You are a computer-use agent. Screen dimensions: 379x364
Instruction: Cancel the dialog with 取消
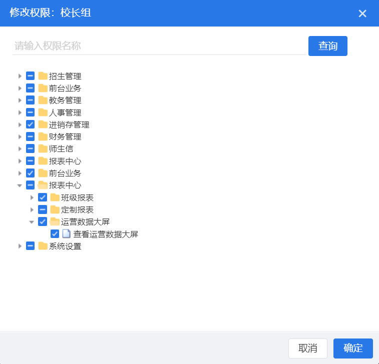click(307, 348)
